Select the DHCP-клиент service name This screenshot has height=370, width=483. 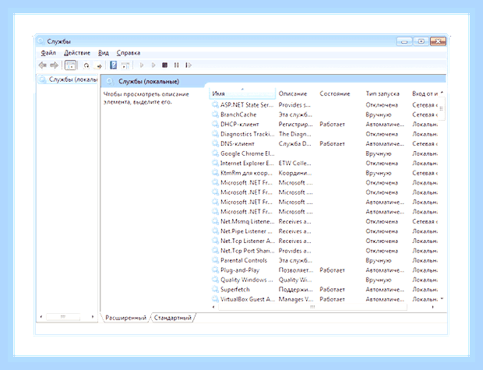[240, 124]
